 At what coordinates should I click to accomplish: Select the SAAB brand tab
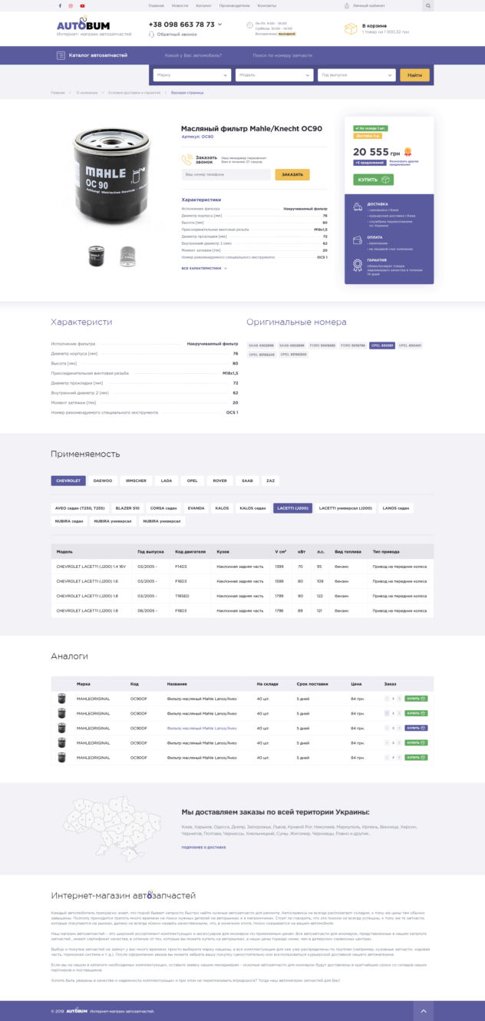(247, 481)
